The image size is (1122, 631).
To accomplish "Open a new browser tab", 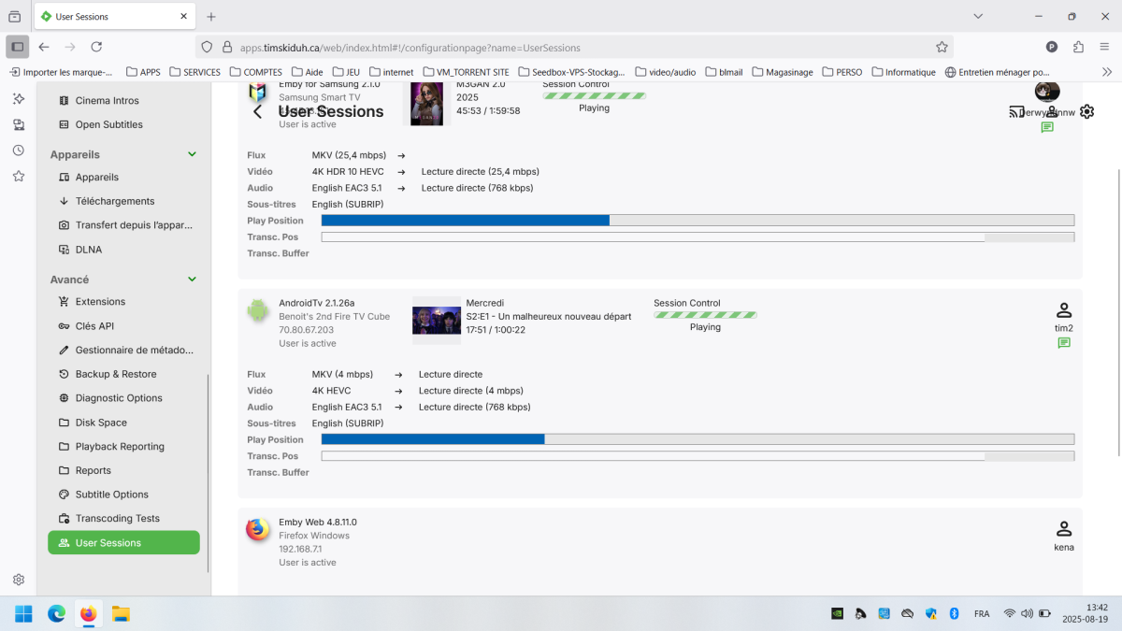I will 211,17.
